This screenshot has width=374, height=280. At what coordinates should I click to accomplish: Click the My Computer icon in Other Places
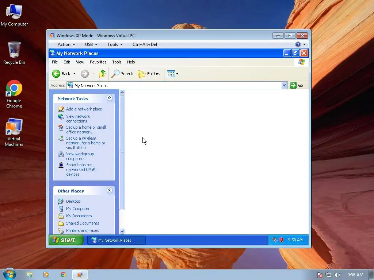pyautogui.click(x=61, y=209)
